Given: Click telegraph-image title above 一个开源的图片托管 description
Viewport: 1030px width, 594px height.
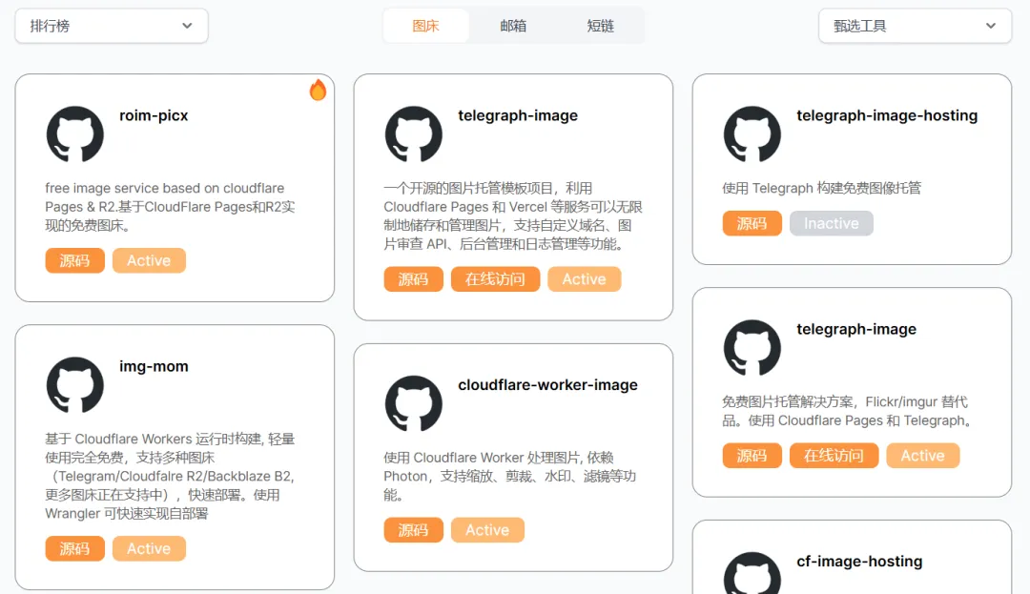Looking at the screenshot, I should click(x=518, y=115).
